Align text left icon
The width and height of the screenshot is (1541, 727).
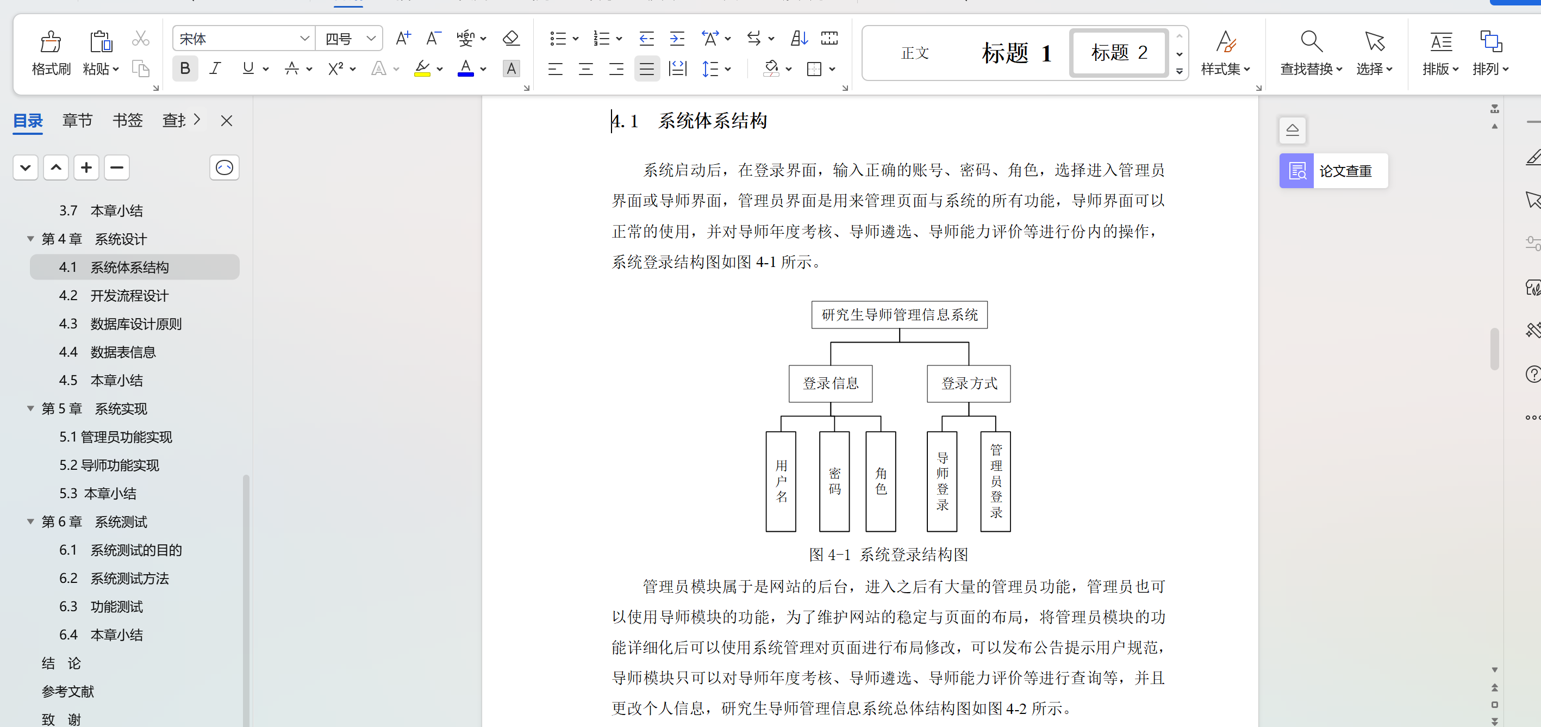[555, 69]
